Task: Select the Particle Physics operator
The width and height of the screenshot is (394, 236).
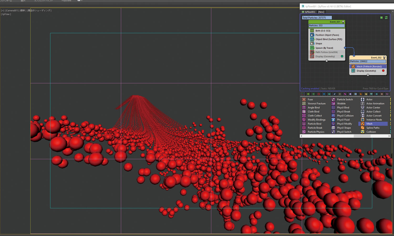Action: 313,132
